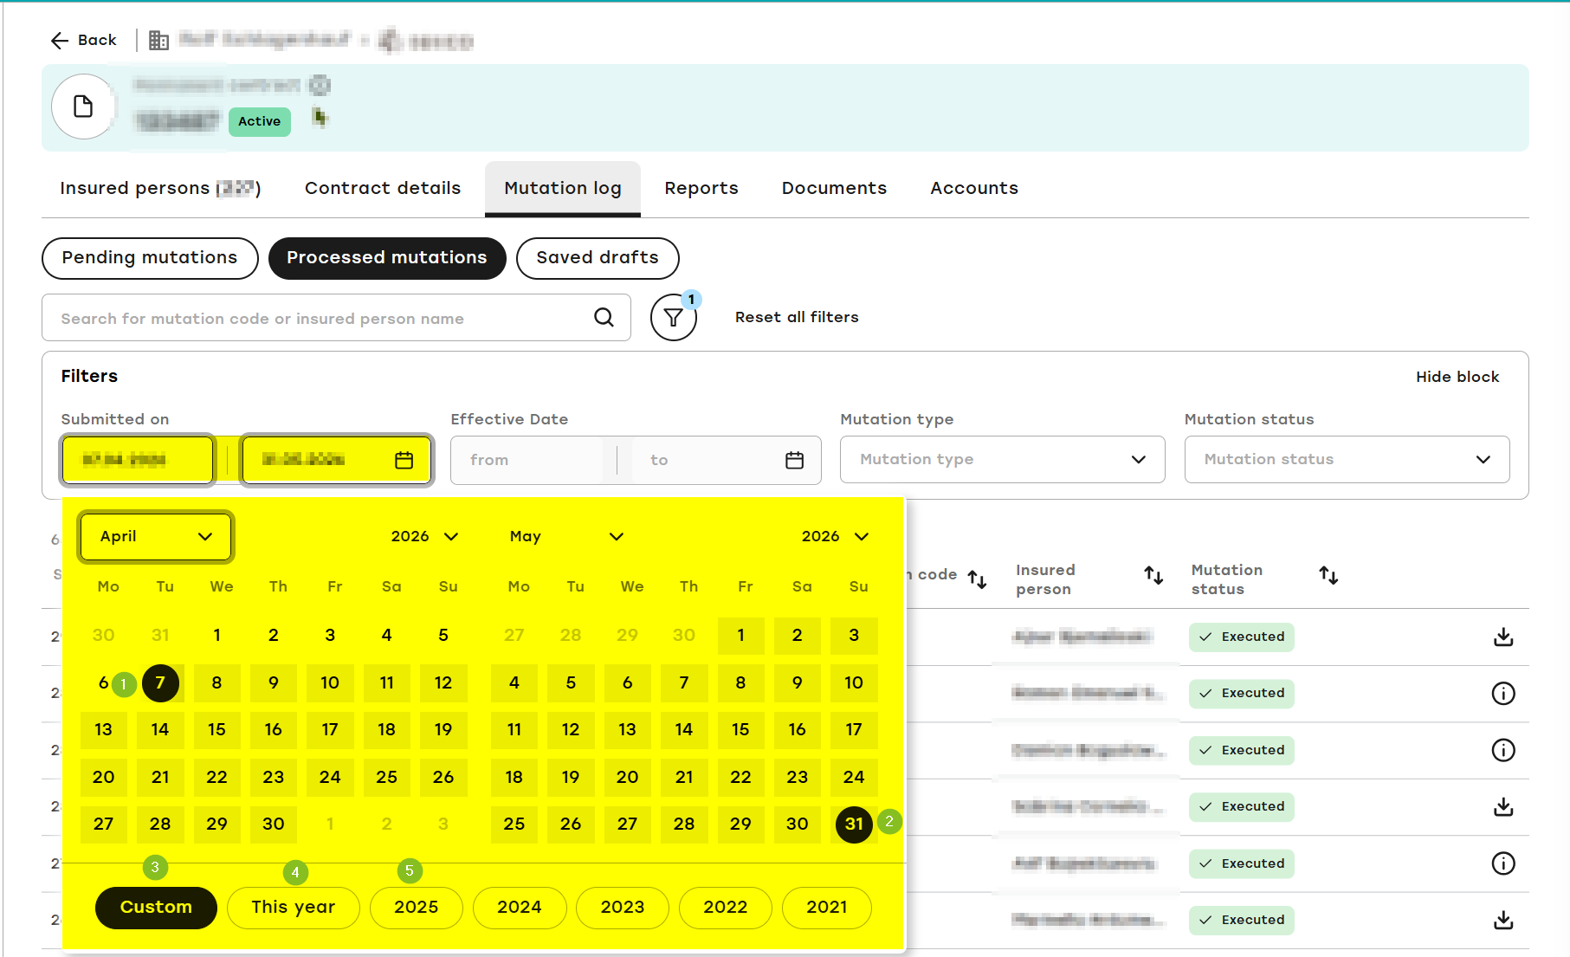Switch to the Documents tab
1570x957 pixels.
[834, 189]
